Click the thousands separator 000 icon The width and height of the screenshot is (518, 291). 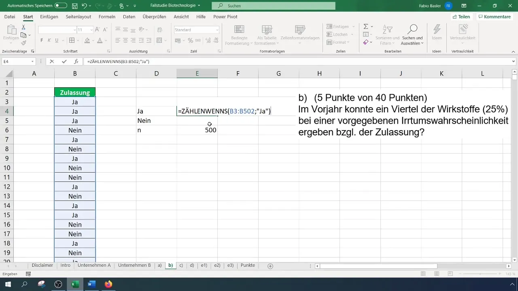(x=198, y=40)
